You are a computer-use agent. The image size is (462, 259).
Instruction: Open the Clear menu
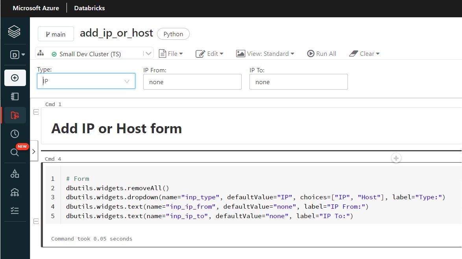pos(364,53)
